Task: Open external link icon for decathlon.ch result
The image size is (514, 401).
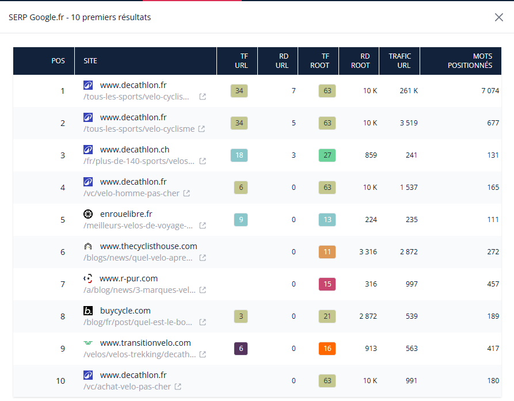Action: coord(203,161)
